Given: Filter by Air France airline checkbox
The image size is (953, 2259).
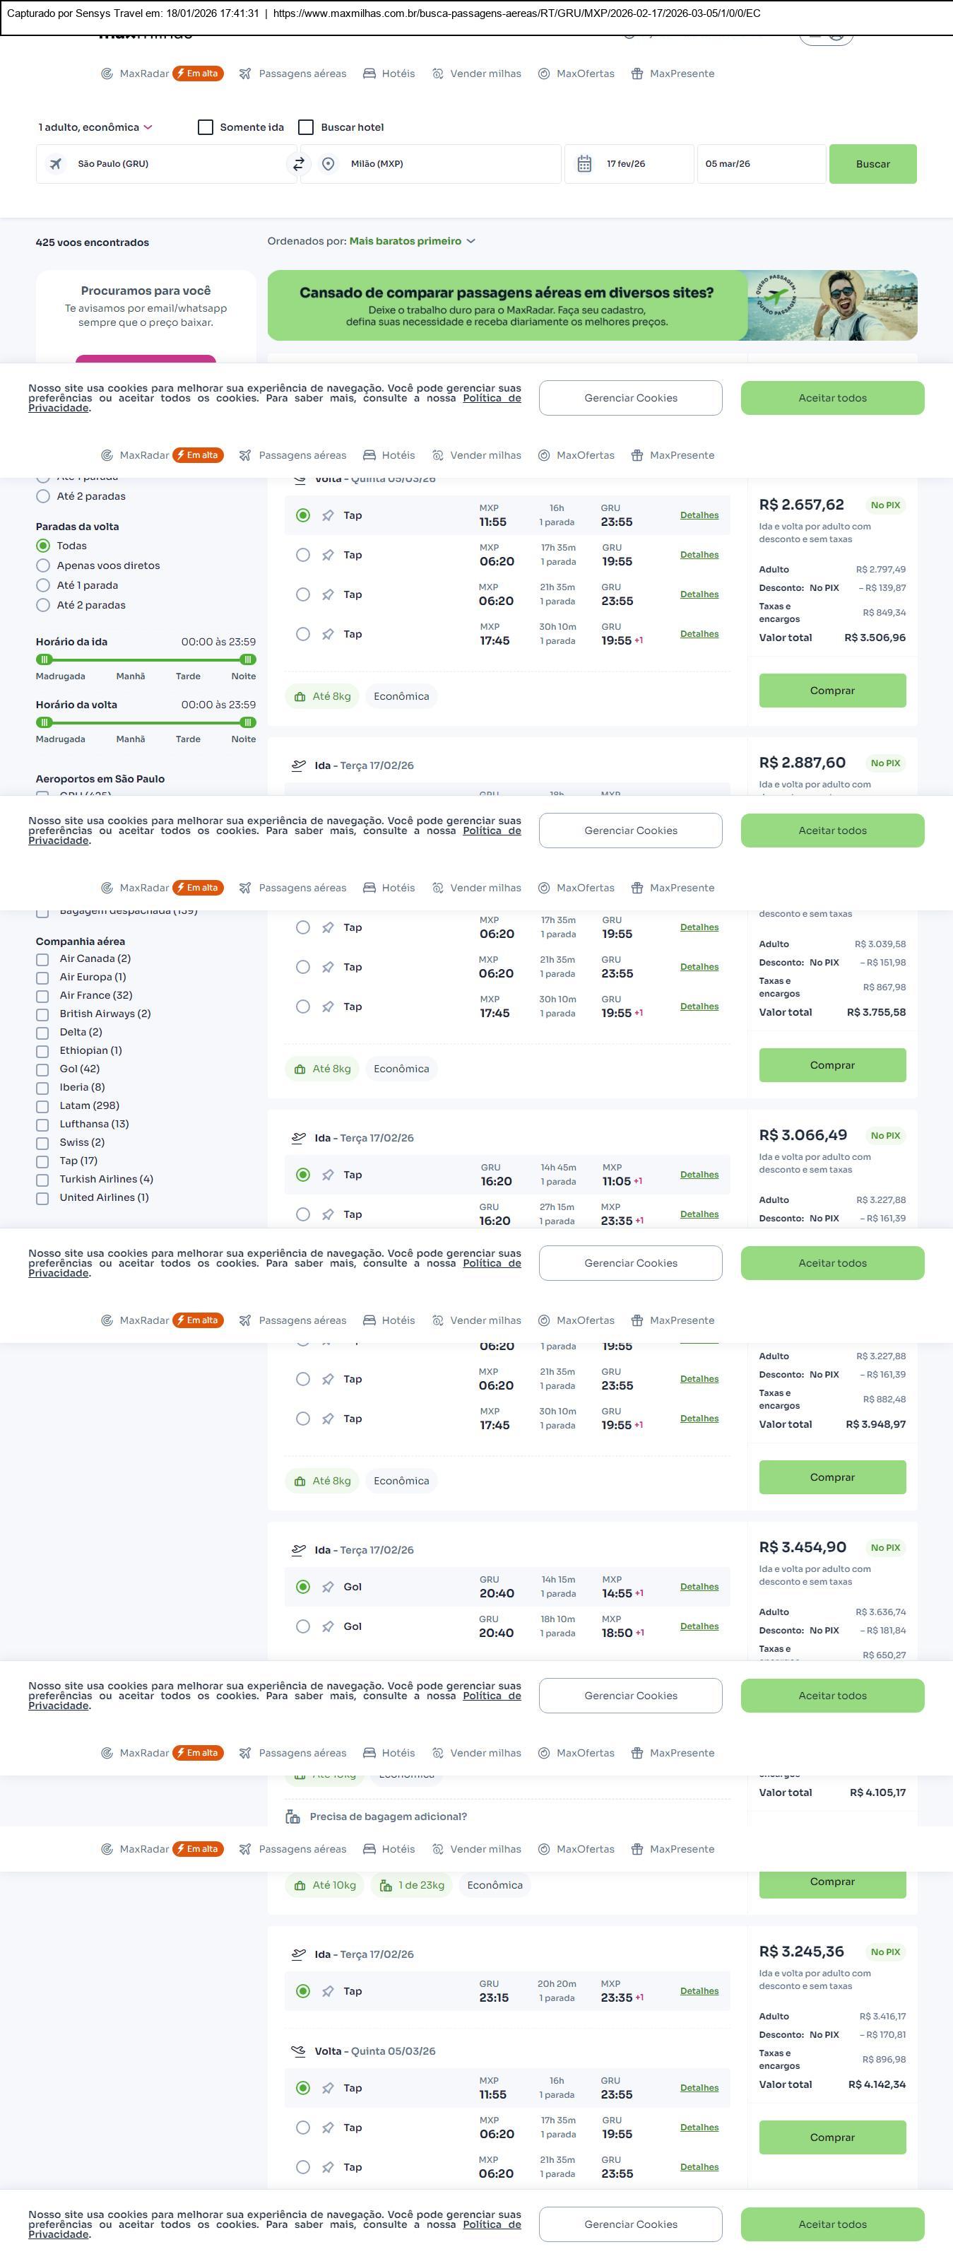Looking at the screenshot, I should 42,995.
